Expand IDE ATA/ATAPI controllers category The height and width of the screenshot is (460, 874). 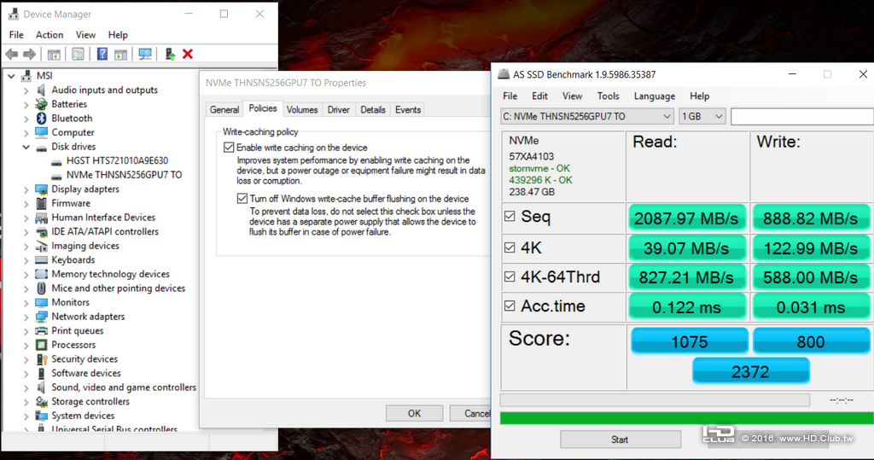pos(26,232)
